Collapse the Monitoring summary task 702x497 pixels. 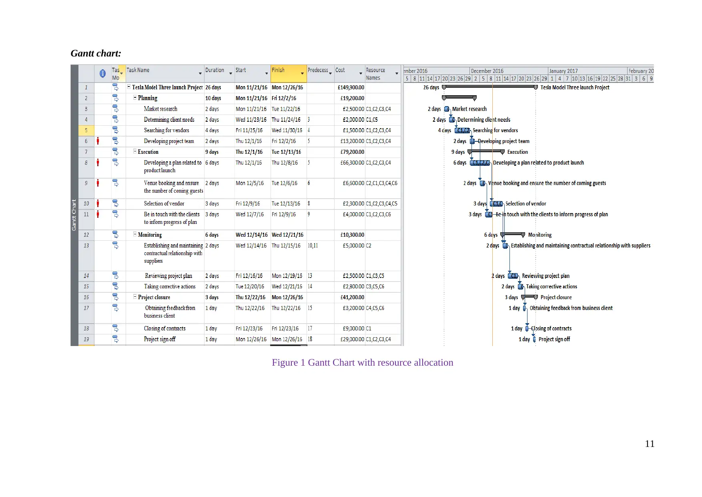[x=135, y=234]
